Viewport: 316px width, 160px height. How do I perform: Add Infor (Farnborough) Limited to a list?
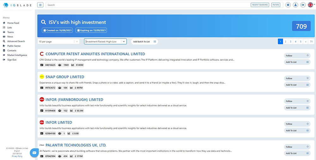(x=297, y=108)
